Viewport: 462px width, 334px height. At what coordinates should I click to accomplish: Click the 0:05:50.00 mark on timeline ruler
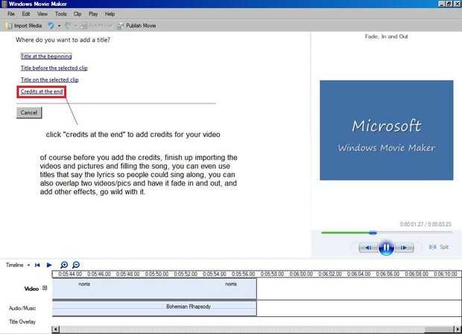click(x=156, y=274)
